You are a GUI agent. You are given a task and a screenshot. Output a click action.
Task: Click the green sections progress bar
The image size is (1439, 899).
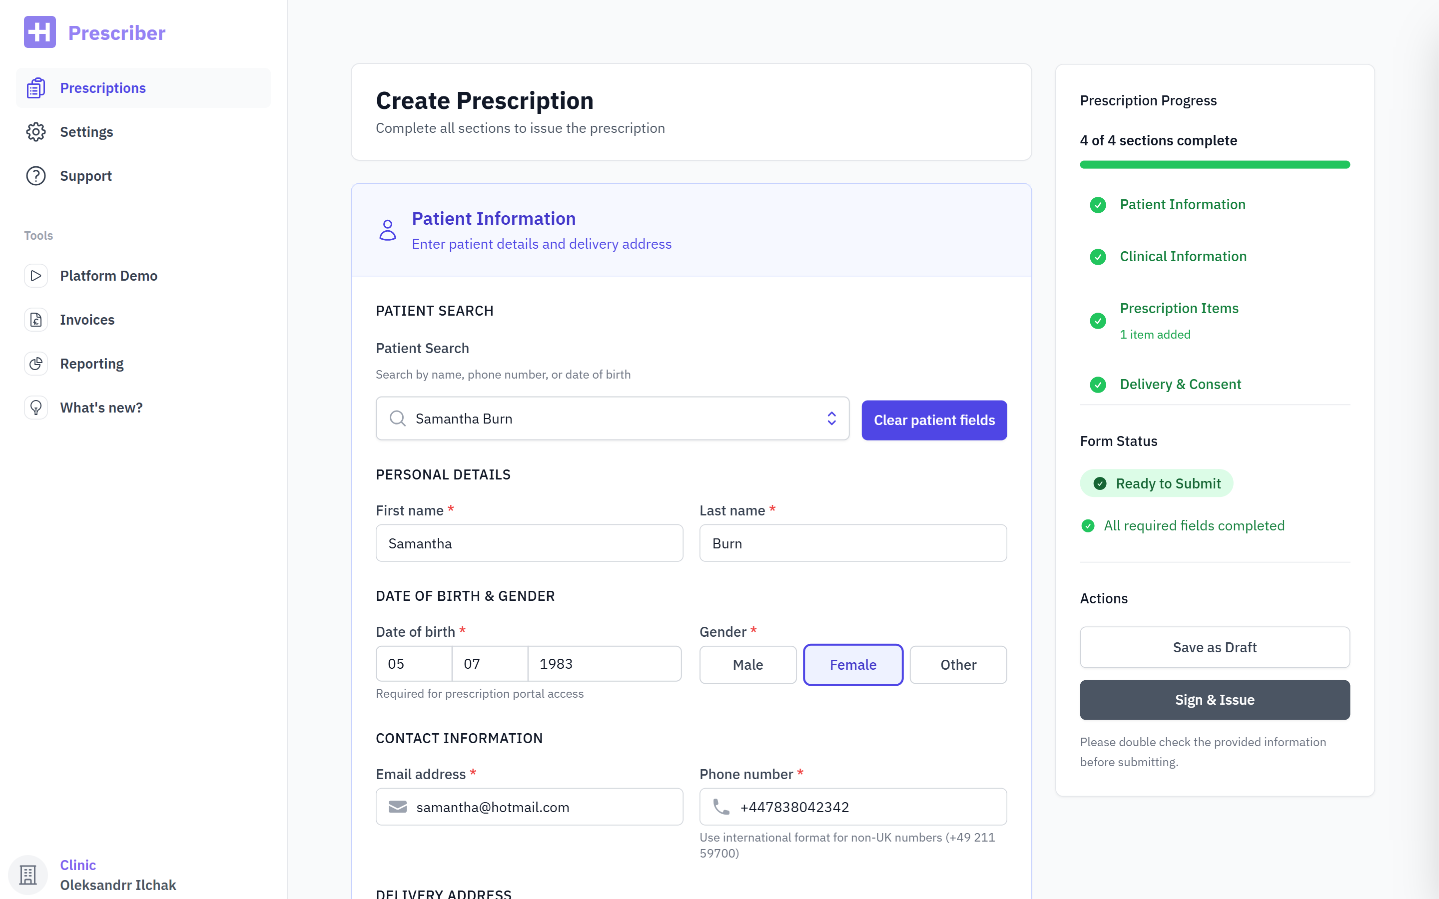[x=1214, y=165]
